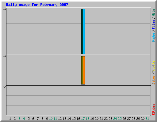Click day 26 on the axis

pyautogui.click(x=124, y=119)
